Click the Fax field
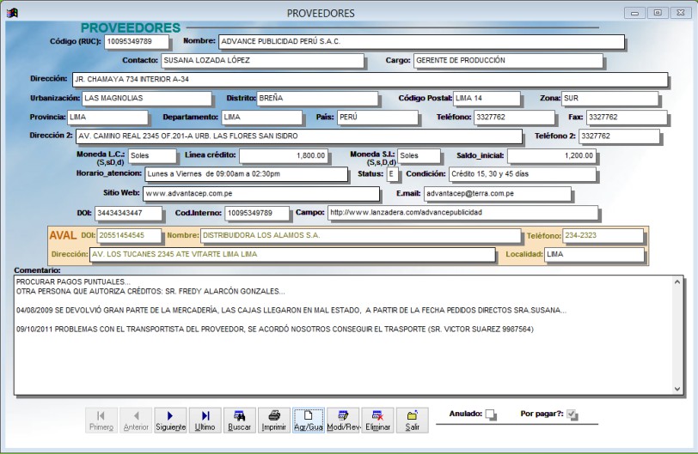 click(627, 118)
